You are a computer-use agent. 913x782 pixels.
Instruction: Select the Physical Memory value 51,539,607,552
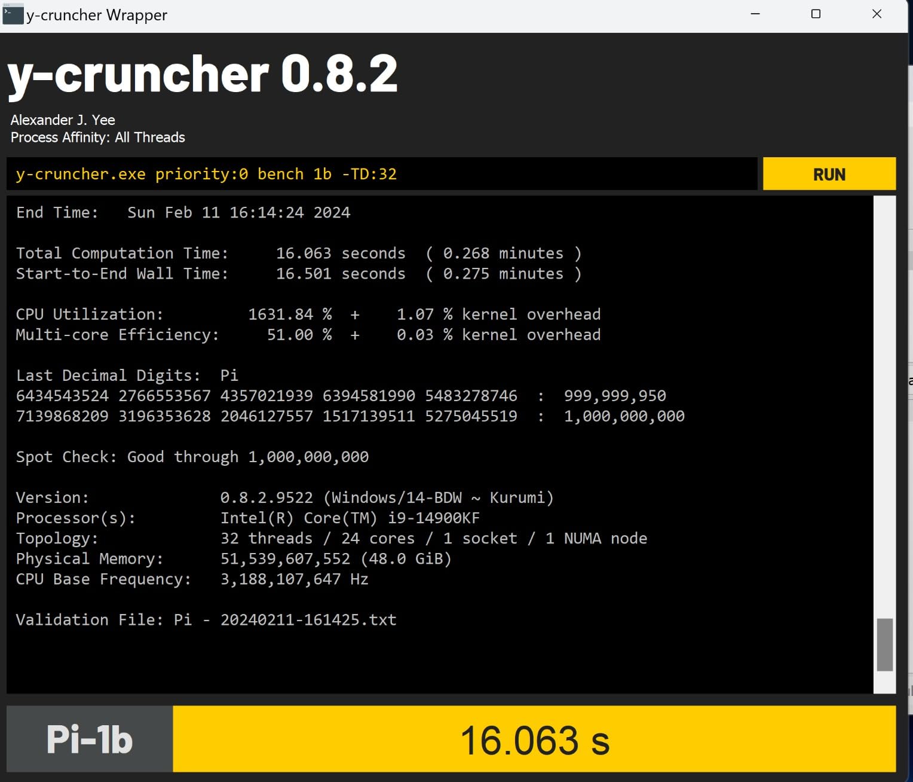pyautogui.click(x=285, y=558)
